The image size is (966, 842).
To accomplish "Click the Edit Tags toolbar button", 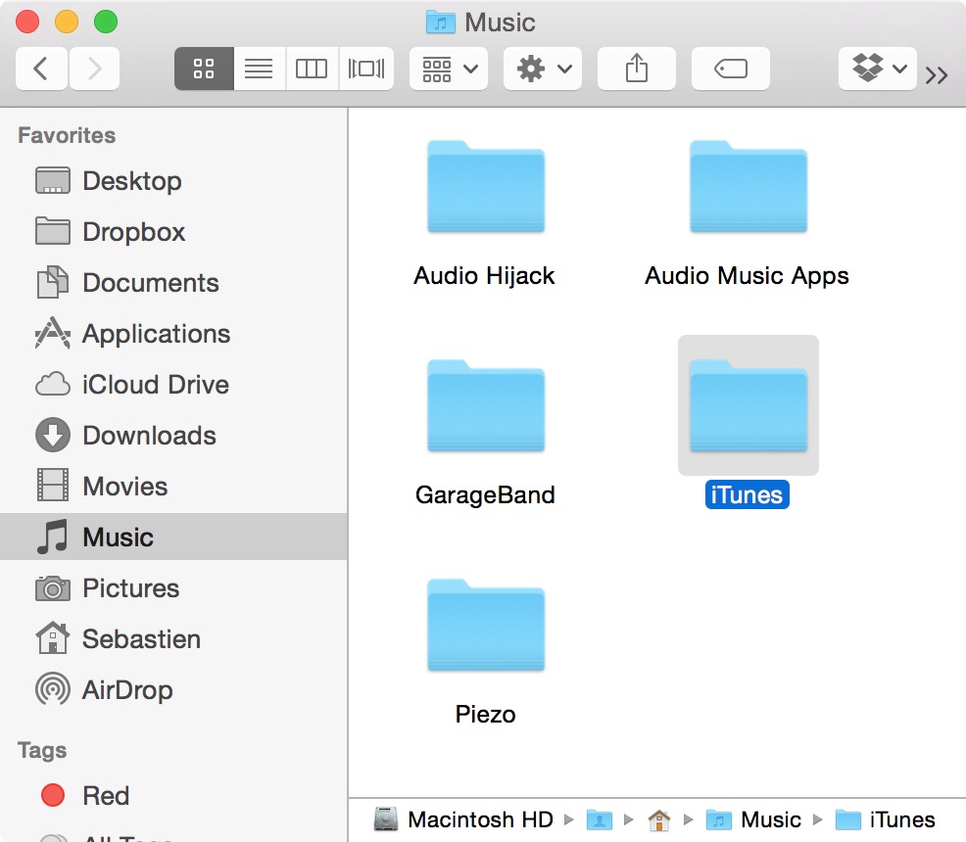I will click(731, 69).
